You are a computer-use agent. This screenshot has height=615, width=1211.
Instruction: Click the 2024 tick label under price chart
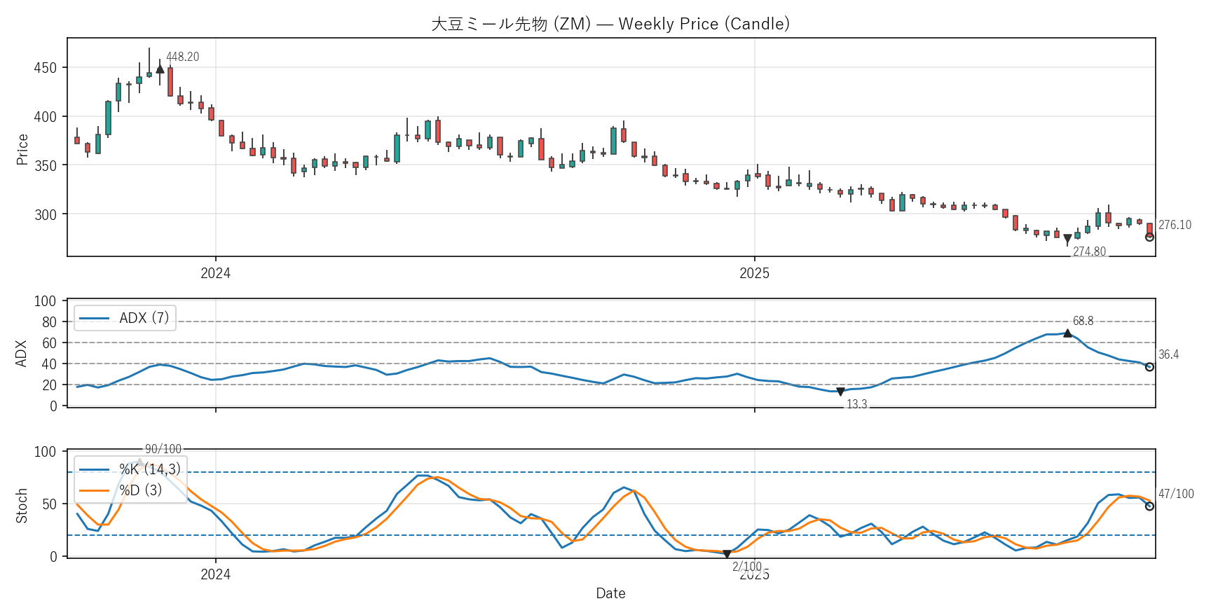pos(215,273)
